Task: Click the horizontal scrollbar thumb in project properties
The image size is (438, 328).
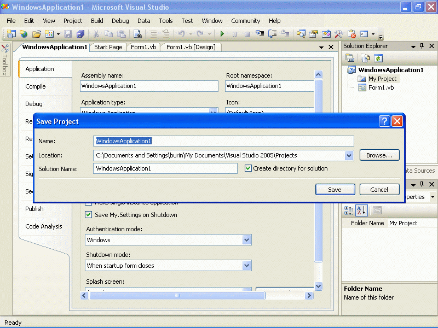Action: pos(177,295)
